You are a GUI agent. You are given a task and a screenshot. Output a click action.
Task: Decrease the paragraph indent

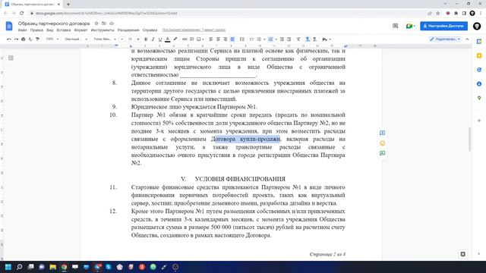(282, 39)
